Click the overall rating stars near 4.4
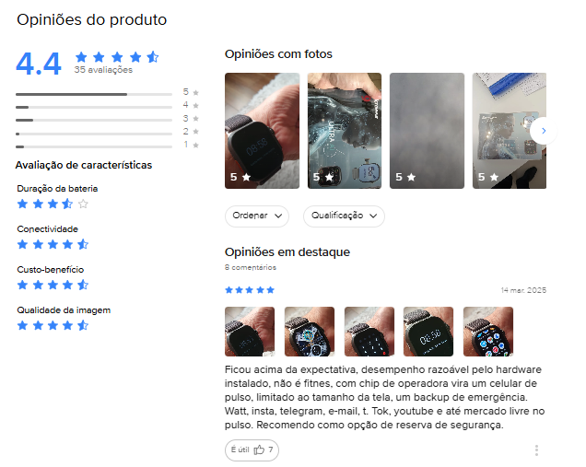 coord(117,57)
